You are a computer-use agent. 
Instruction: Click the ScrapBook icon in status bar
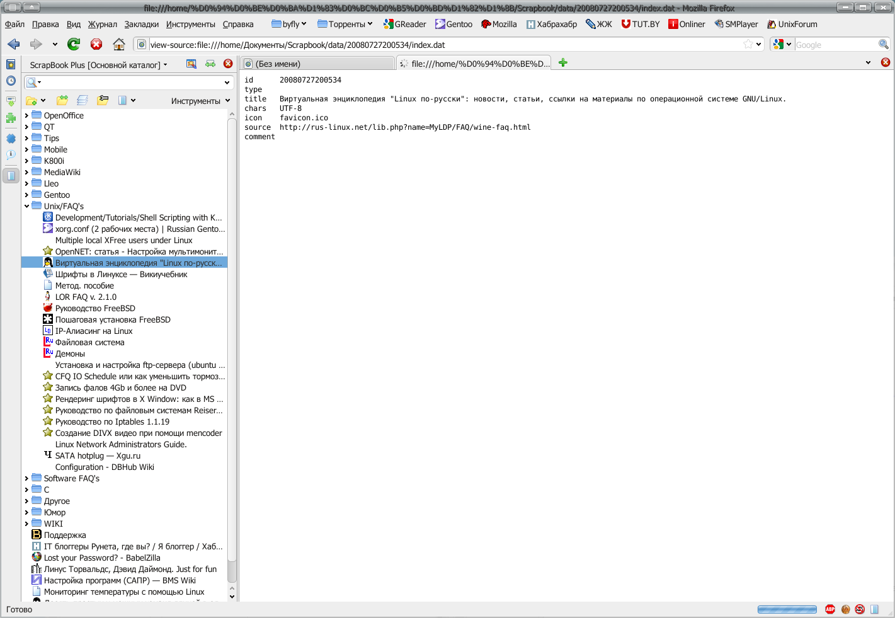(x=874, y=609)
